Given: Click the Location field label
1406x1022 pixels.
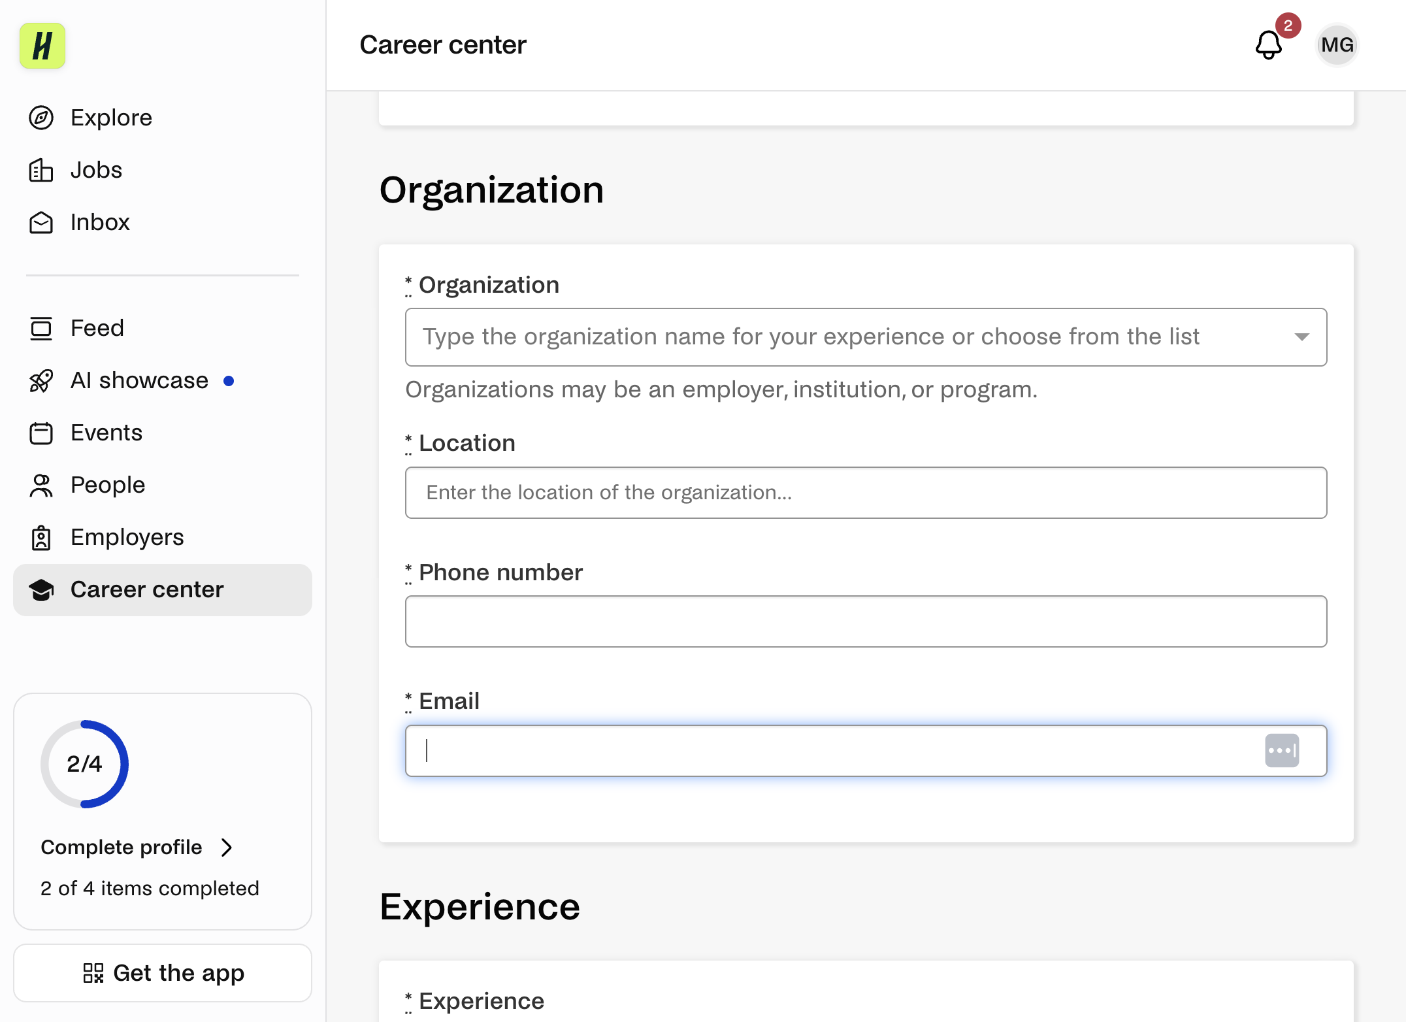Looking at the screenshot, I should point(466,443).
